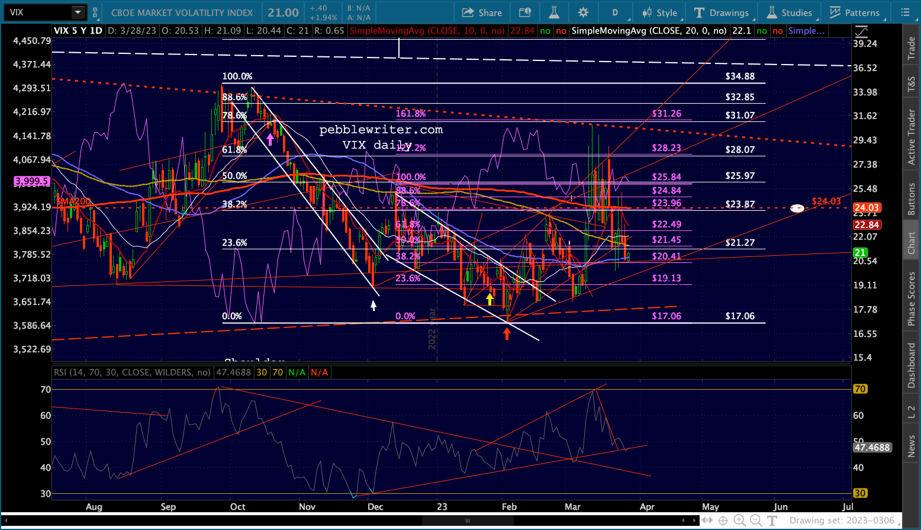Image resolution: width=921 pixels, height=530 pixels.
Task: Switch to the Trade side tab
Action: [912, 49]
